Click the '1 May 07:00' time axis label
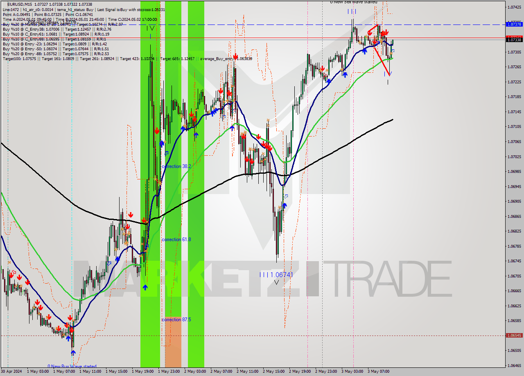The height and width of the screenshot is (376, 524). pyautogui.click(x=64, y=372)
